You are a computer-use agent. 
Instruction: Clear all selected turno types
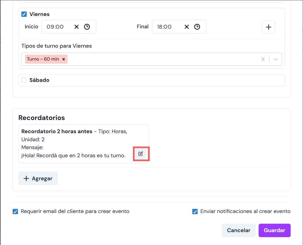(263, 59)
